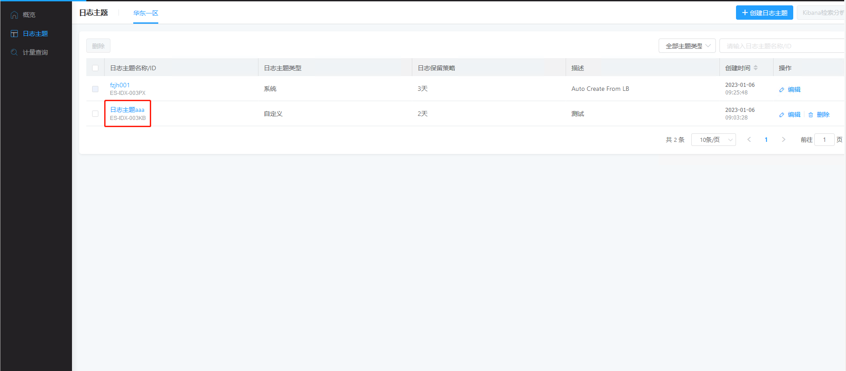Toggle the select-all checkbox in table header
The image size is (846, 371).
[x=95, y=68]
